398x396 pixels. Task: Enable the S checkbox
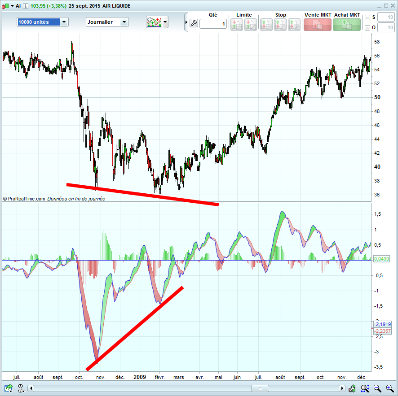(367, 17)
